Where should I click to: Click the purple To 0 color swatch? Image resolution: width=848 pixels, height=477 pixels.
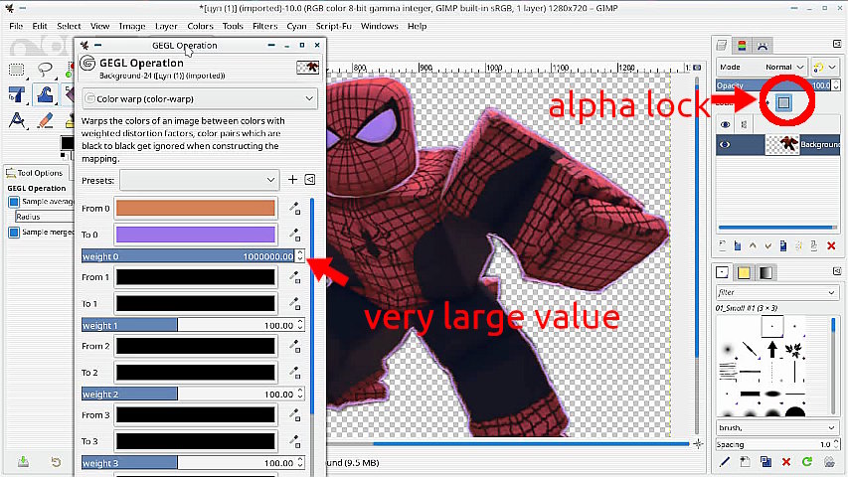pos(195,235)
